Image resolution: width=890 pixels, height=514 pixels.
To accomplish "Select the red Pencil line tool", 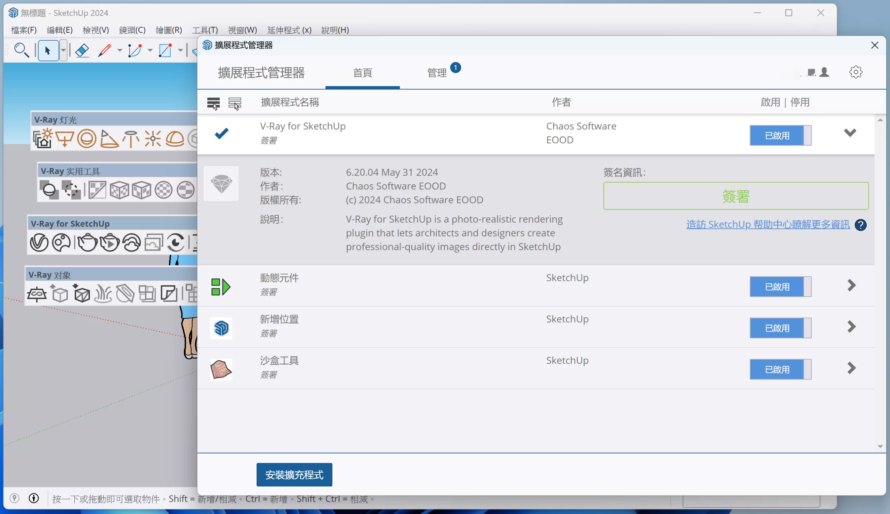I will coord(104,50).
